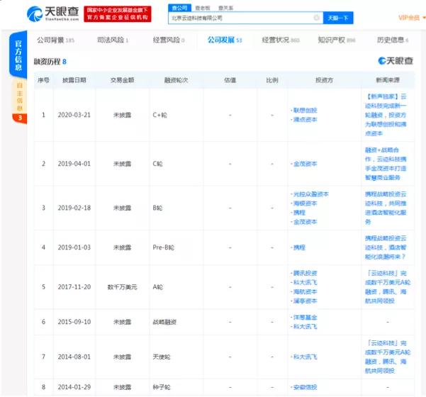Open the 知识产权 tab
This screenshot has height=397, width=426.
(337, 40)
